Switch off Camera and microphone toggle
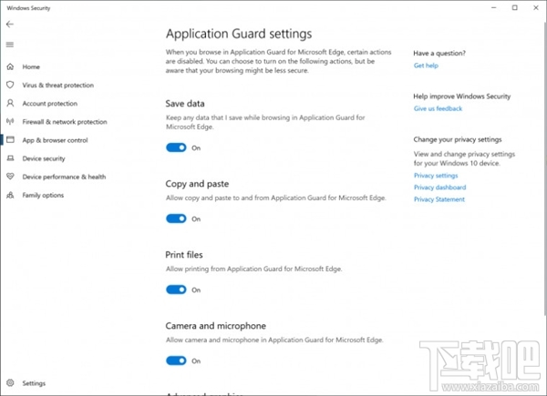Image resolution: width=547 pixels, height=396 pixels. (x=176, y=360)
